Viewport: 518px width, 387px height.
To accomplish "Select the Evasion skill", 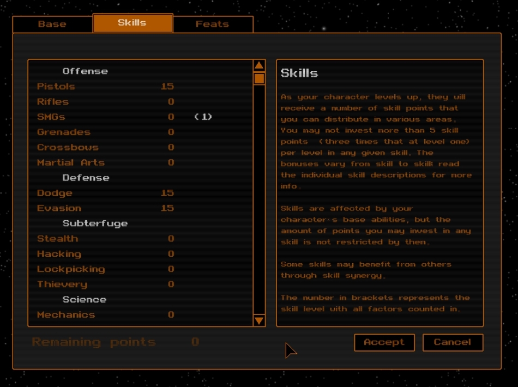I will [59, 209].
